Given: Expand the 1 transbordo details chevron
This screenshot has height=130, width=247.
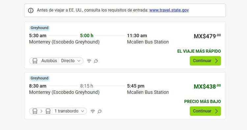Looking at the screenshot, I should pyautogui.click(x=83, y=111).
